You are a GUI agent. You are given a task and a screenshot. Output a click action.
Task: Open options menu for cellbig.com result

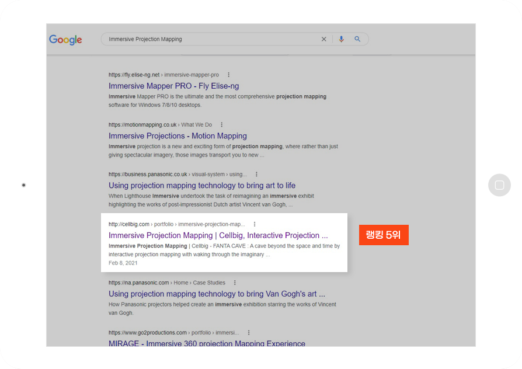point(255,224)
